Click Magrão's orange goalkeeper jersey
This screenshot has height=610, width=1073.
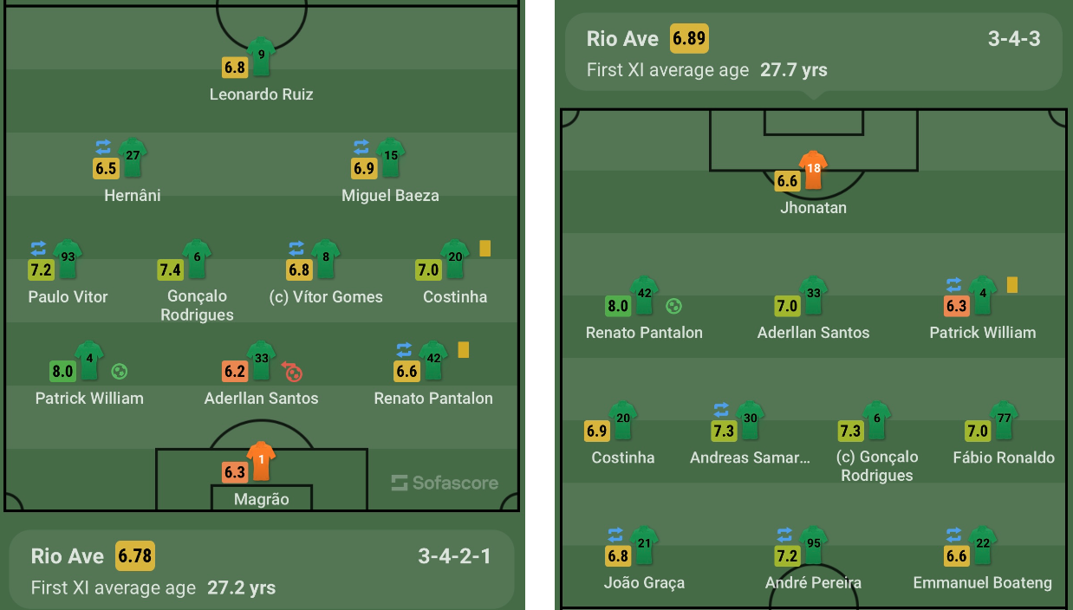click(x=261, y=461)
